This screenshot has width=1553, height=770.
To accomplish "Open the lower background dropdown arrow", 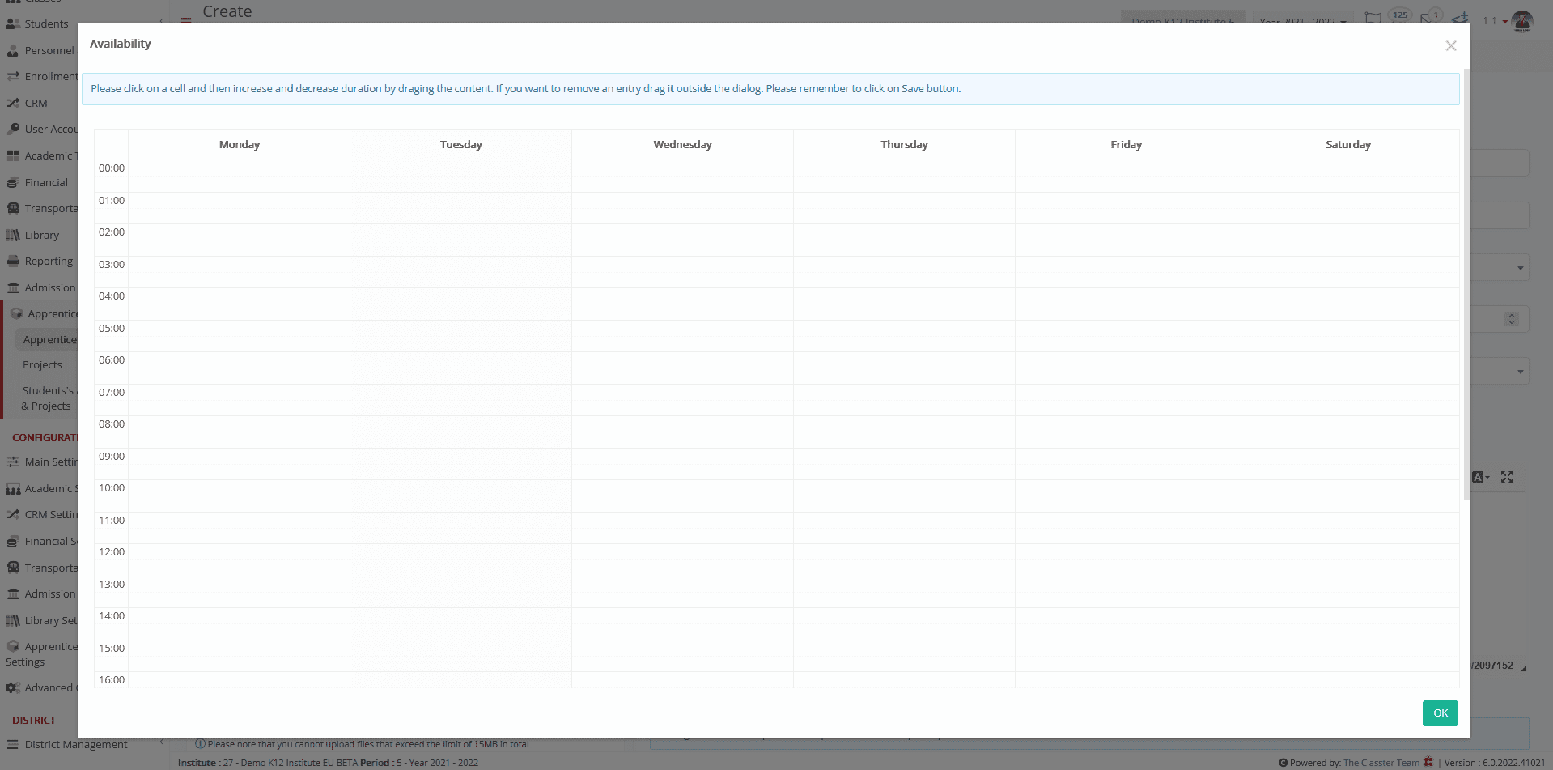I will point(1520,372).
